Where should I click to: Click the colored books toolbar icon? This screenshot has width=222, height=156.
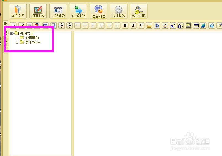37,25
